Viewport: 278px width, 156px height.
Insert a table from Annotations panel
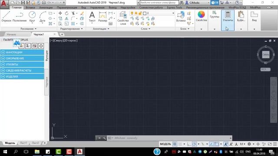(111, 23)
